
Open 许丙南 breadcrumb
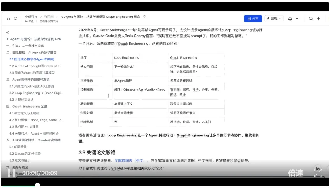(49, 17)
